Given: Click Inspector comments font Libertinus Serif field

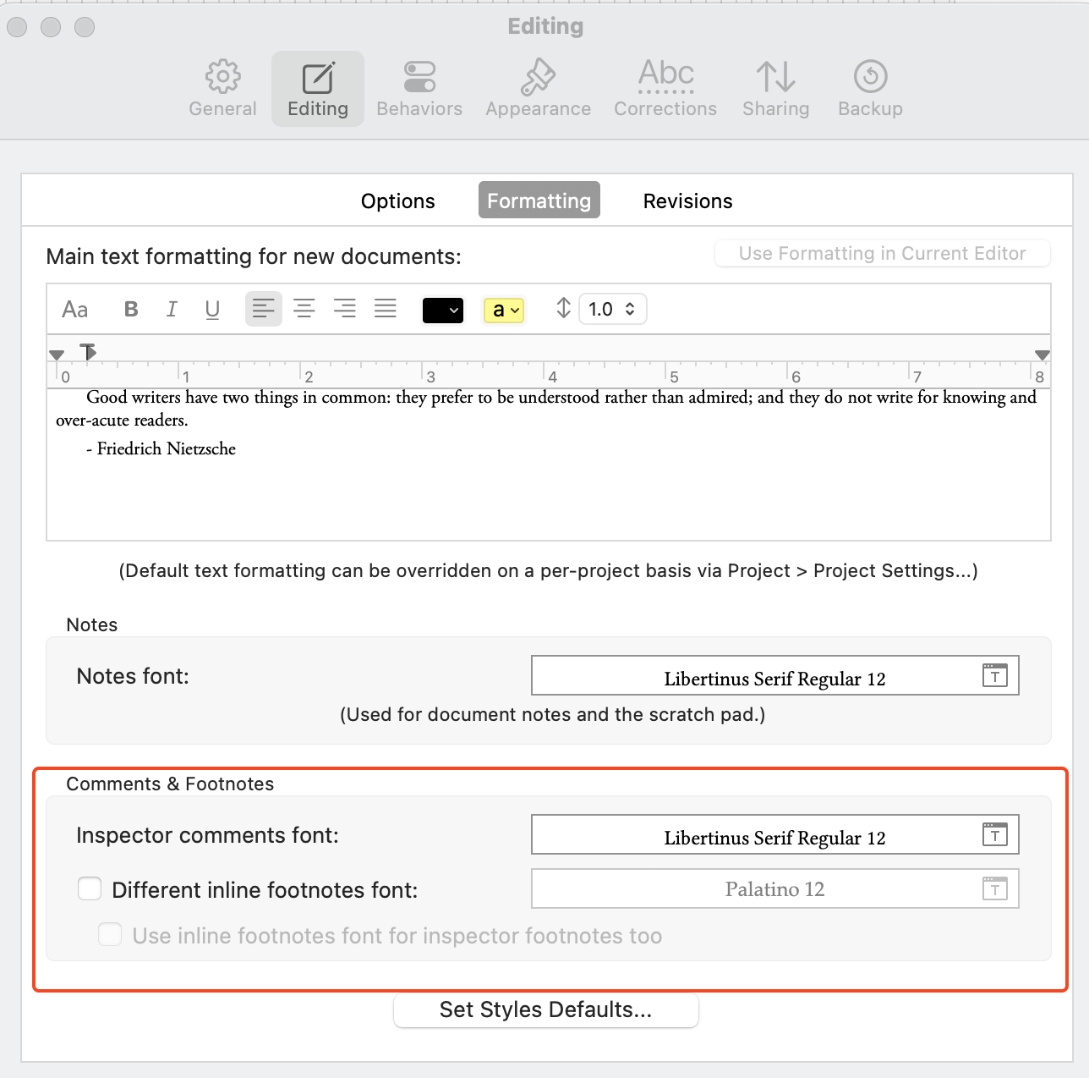Looking at the screenshot, I should pos(775,834).
